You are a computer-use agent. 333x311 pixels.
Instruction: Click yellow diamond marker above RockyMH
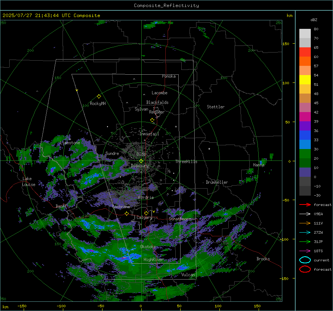coord(99,97)
